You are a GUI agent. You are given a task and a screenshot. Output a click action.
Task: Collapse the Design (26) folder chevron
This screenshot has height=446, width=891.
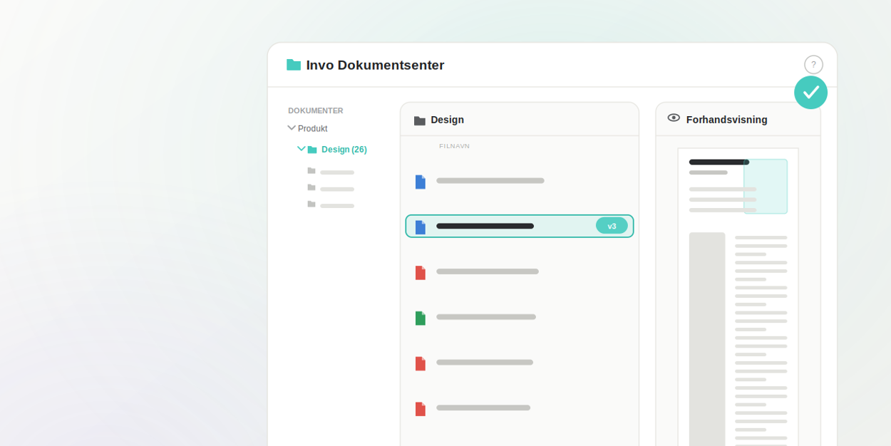point(302,149)
